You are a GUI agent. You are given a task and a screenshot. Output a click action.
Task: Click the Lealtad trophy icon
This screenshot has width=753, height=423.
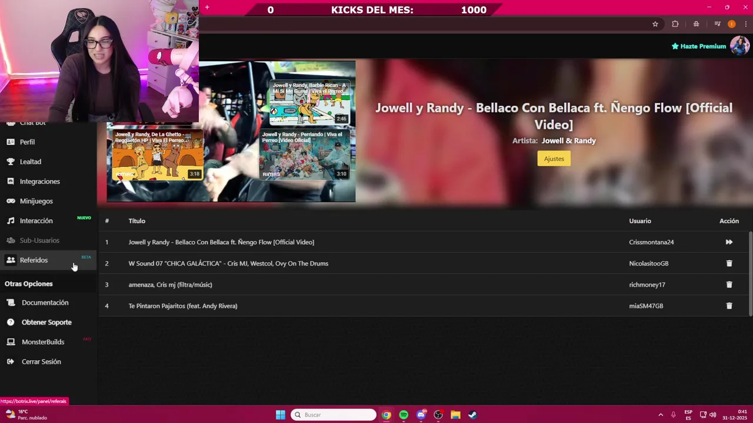10,162
